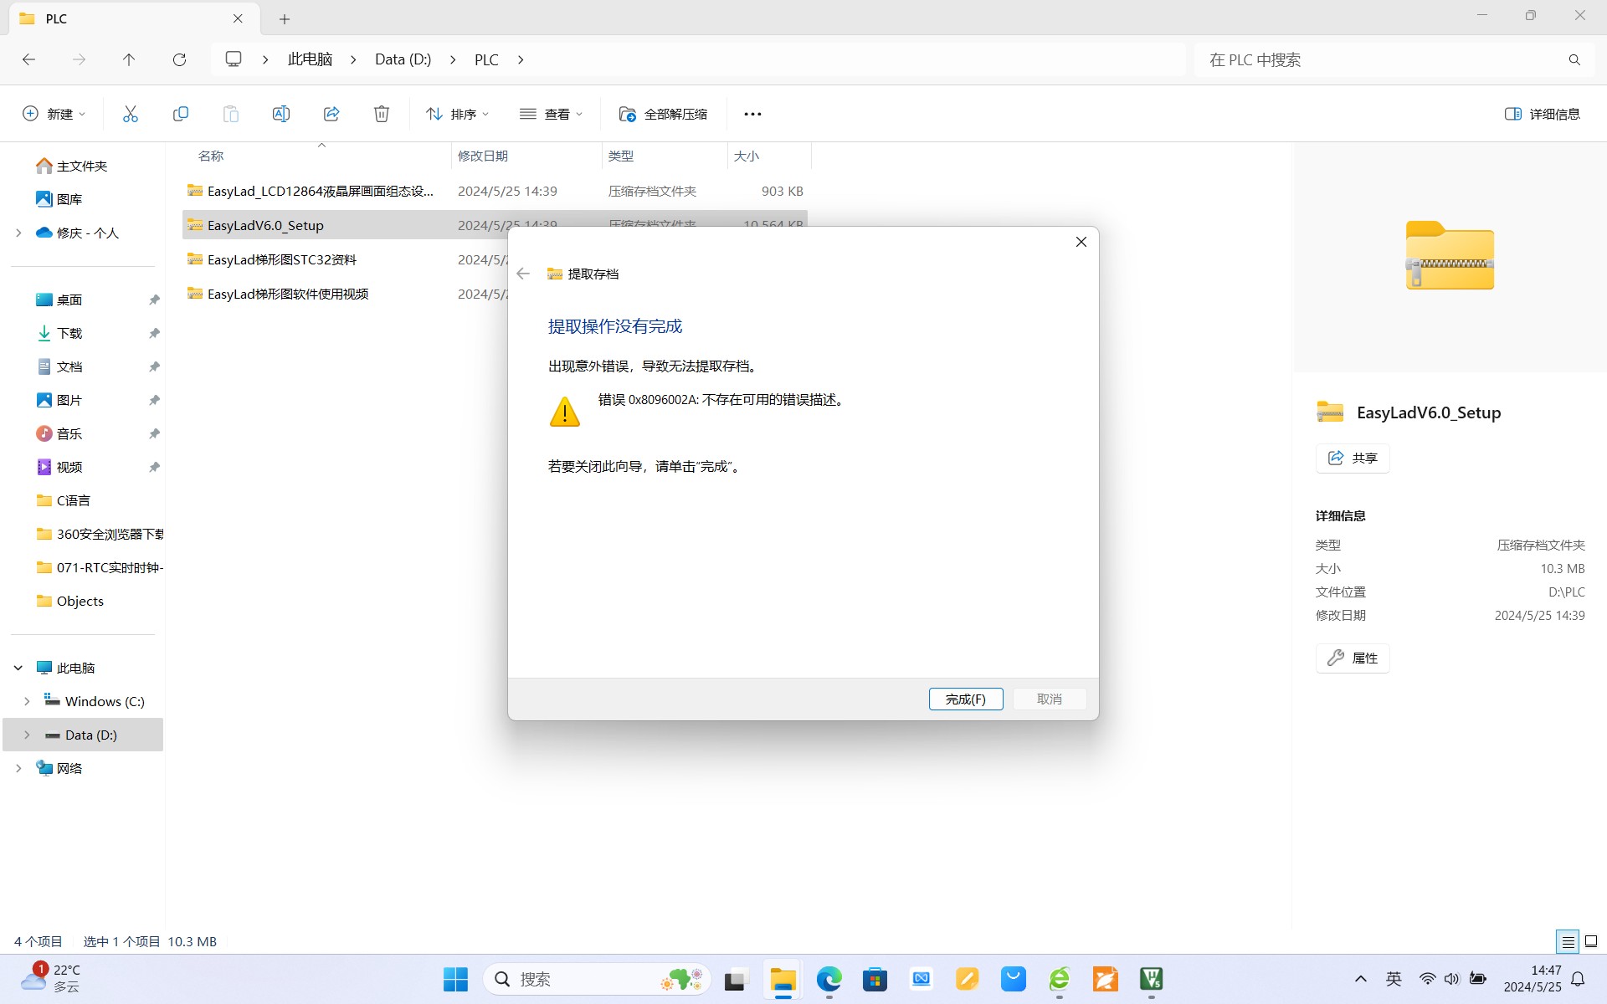Toggle the 详细信息 details pane
This screenshot has height=1004, width=1607.
[1543, 114]
